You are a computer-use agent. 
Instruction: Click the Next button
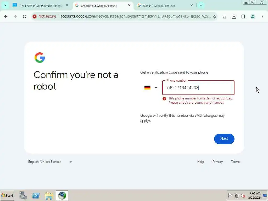224,139
